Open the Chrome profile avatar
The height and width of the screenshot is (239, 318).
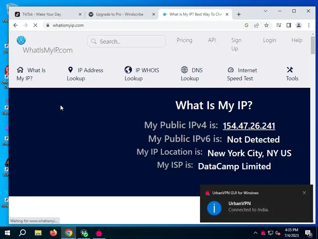coord(299,25)
